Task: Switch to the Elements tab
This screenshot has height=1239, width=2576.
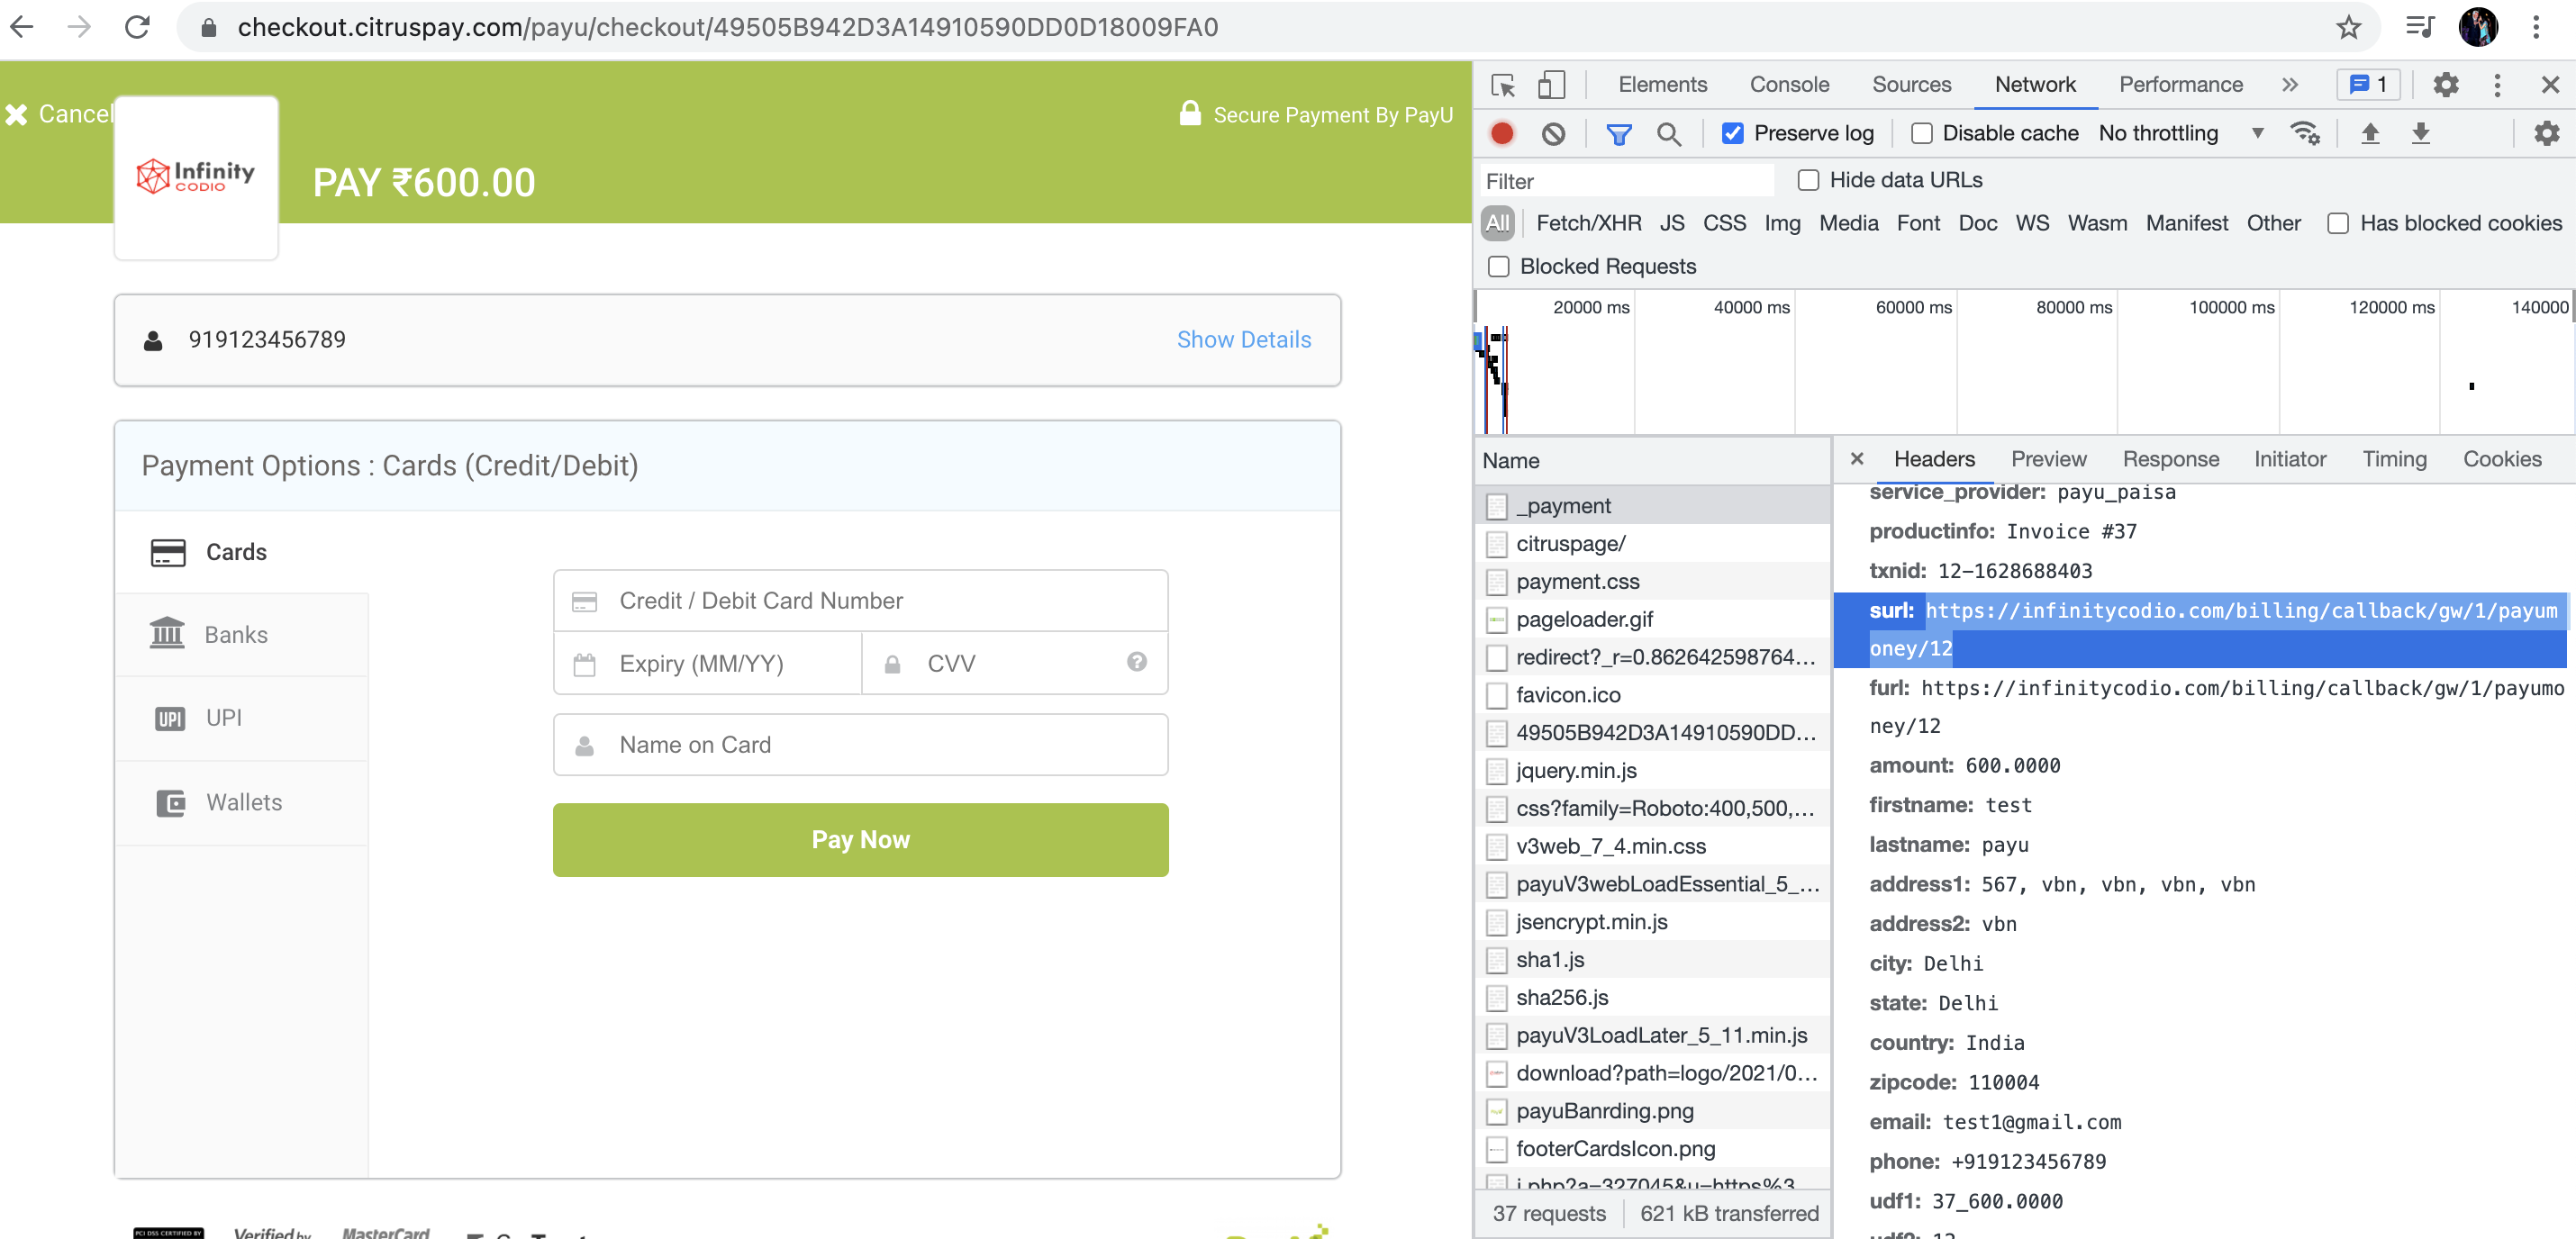Action: pyautogui.click(x=1662, y=85)
